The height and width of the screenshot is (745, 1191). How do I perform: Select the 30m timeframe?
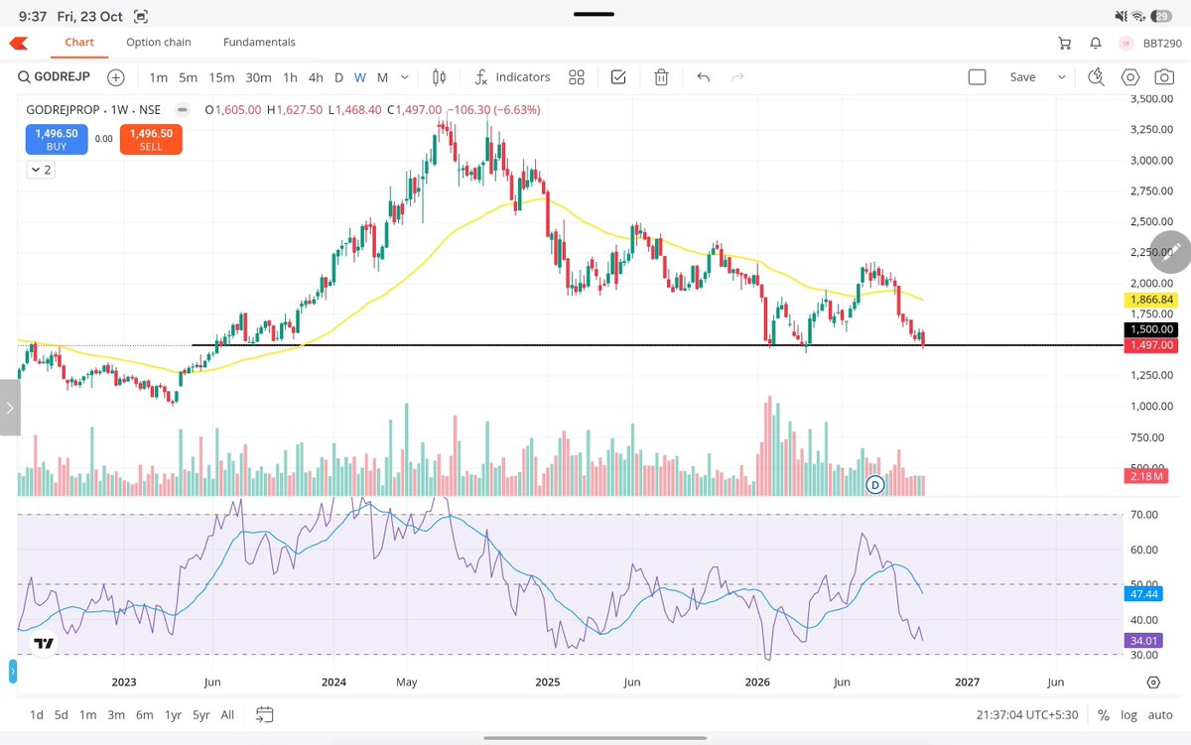click(258, 77)
